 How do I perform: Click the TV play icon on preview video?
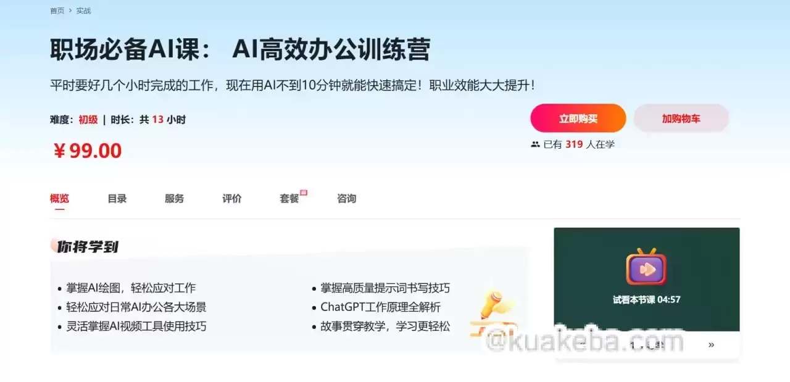pos(646,267)
